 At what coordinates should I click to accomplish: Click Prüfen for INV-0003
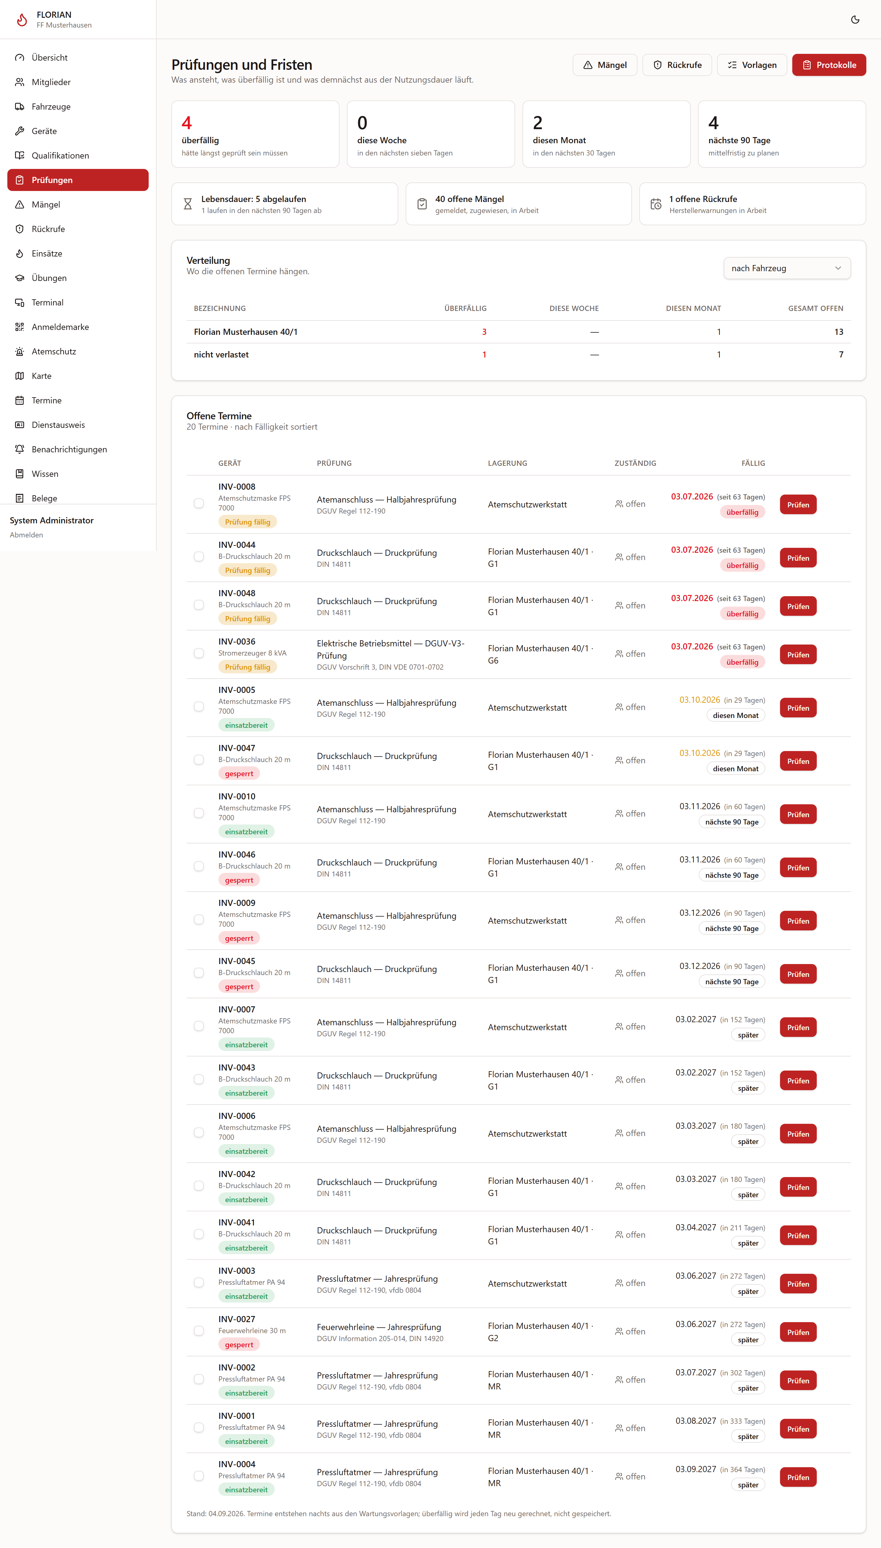tap(797, 1284)
